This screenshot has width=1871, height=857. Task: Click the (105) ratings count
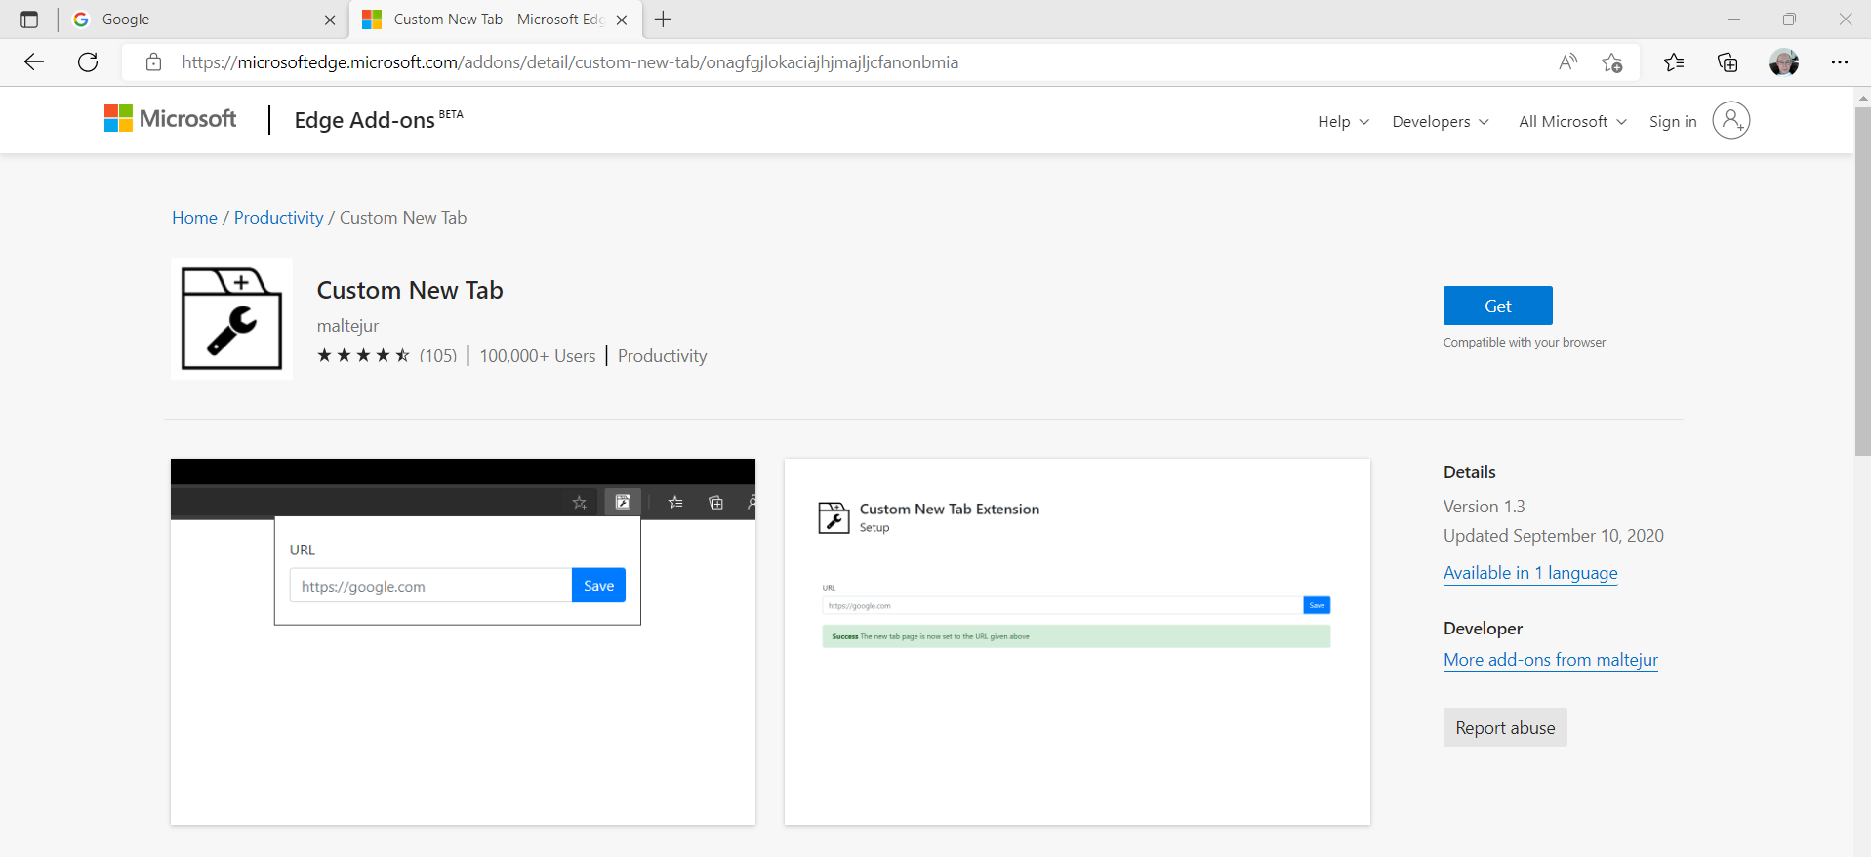[438, 356]
